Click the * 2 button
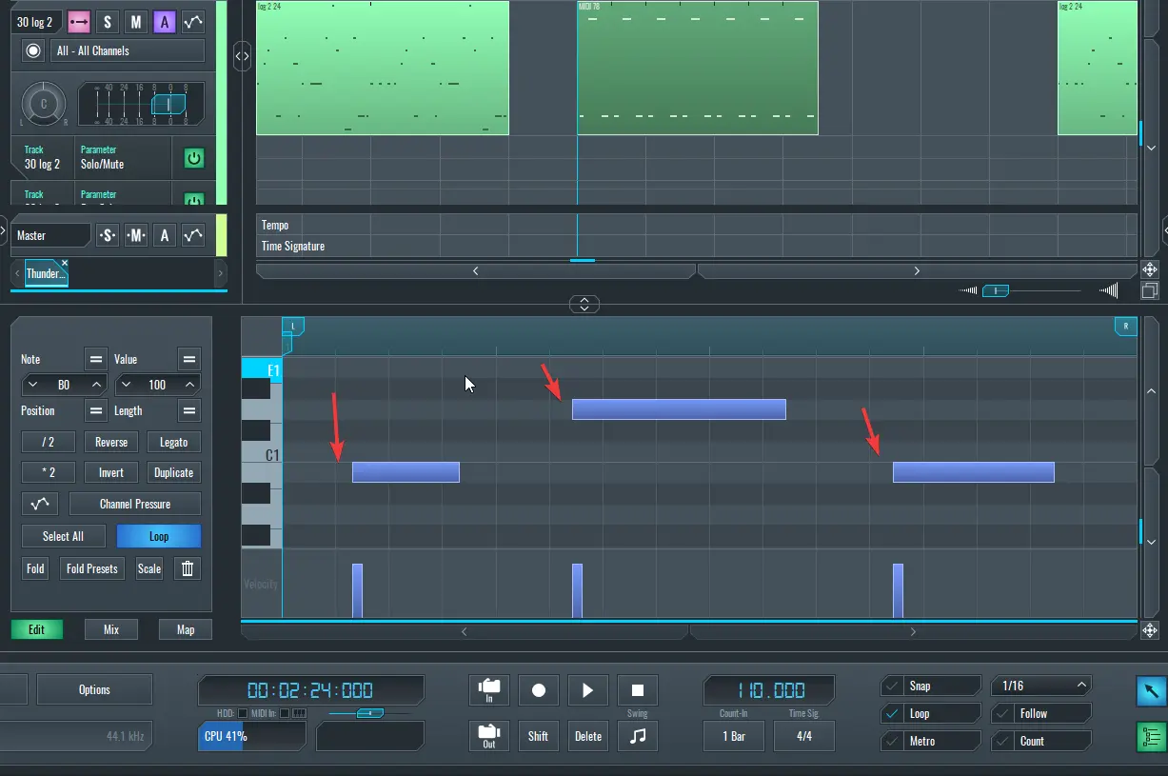 (x=49, y=472)
